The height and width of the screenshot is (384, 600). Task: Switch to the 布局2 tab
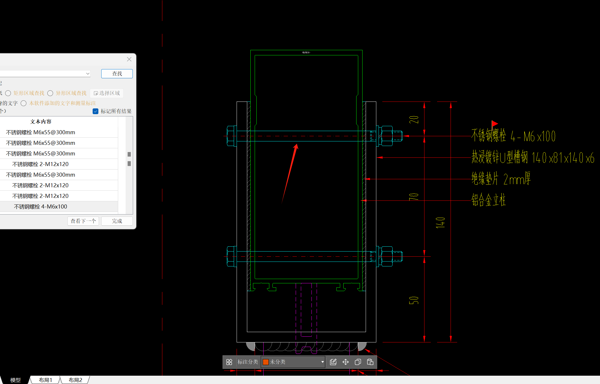75,380
